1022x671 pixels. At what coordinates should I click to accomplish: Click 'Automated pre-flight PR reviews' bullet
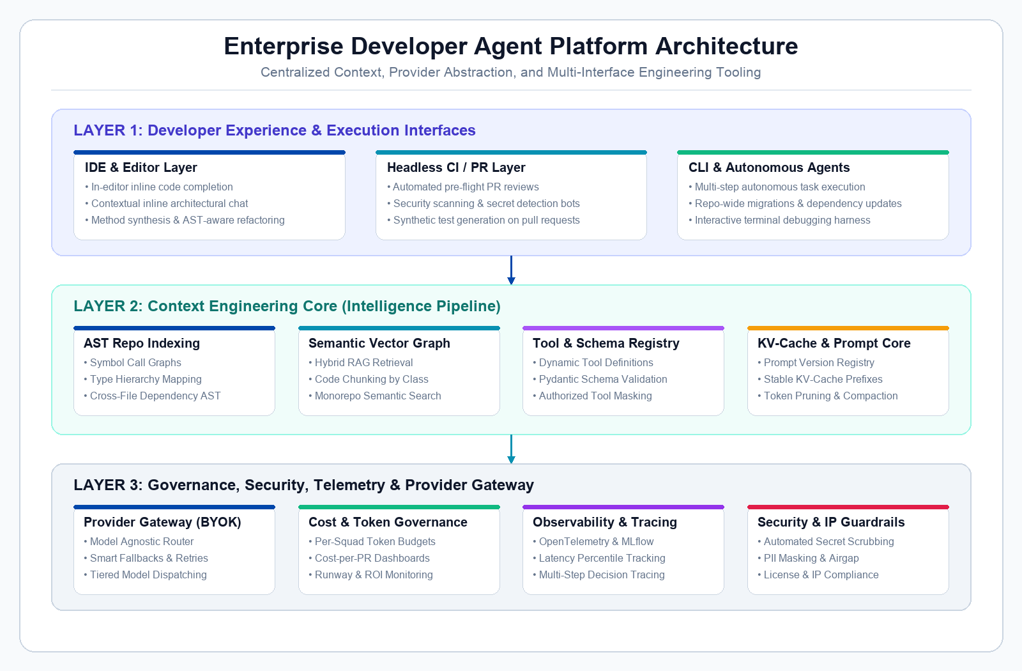[x=463, y=187]
